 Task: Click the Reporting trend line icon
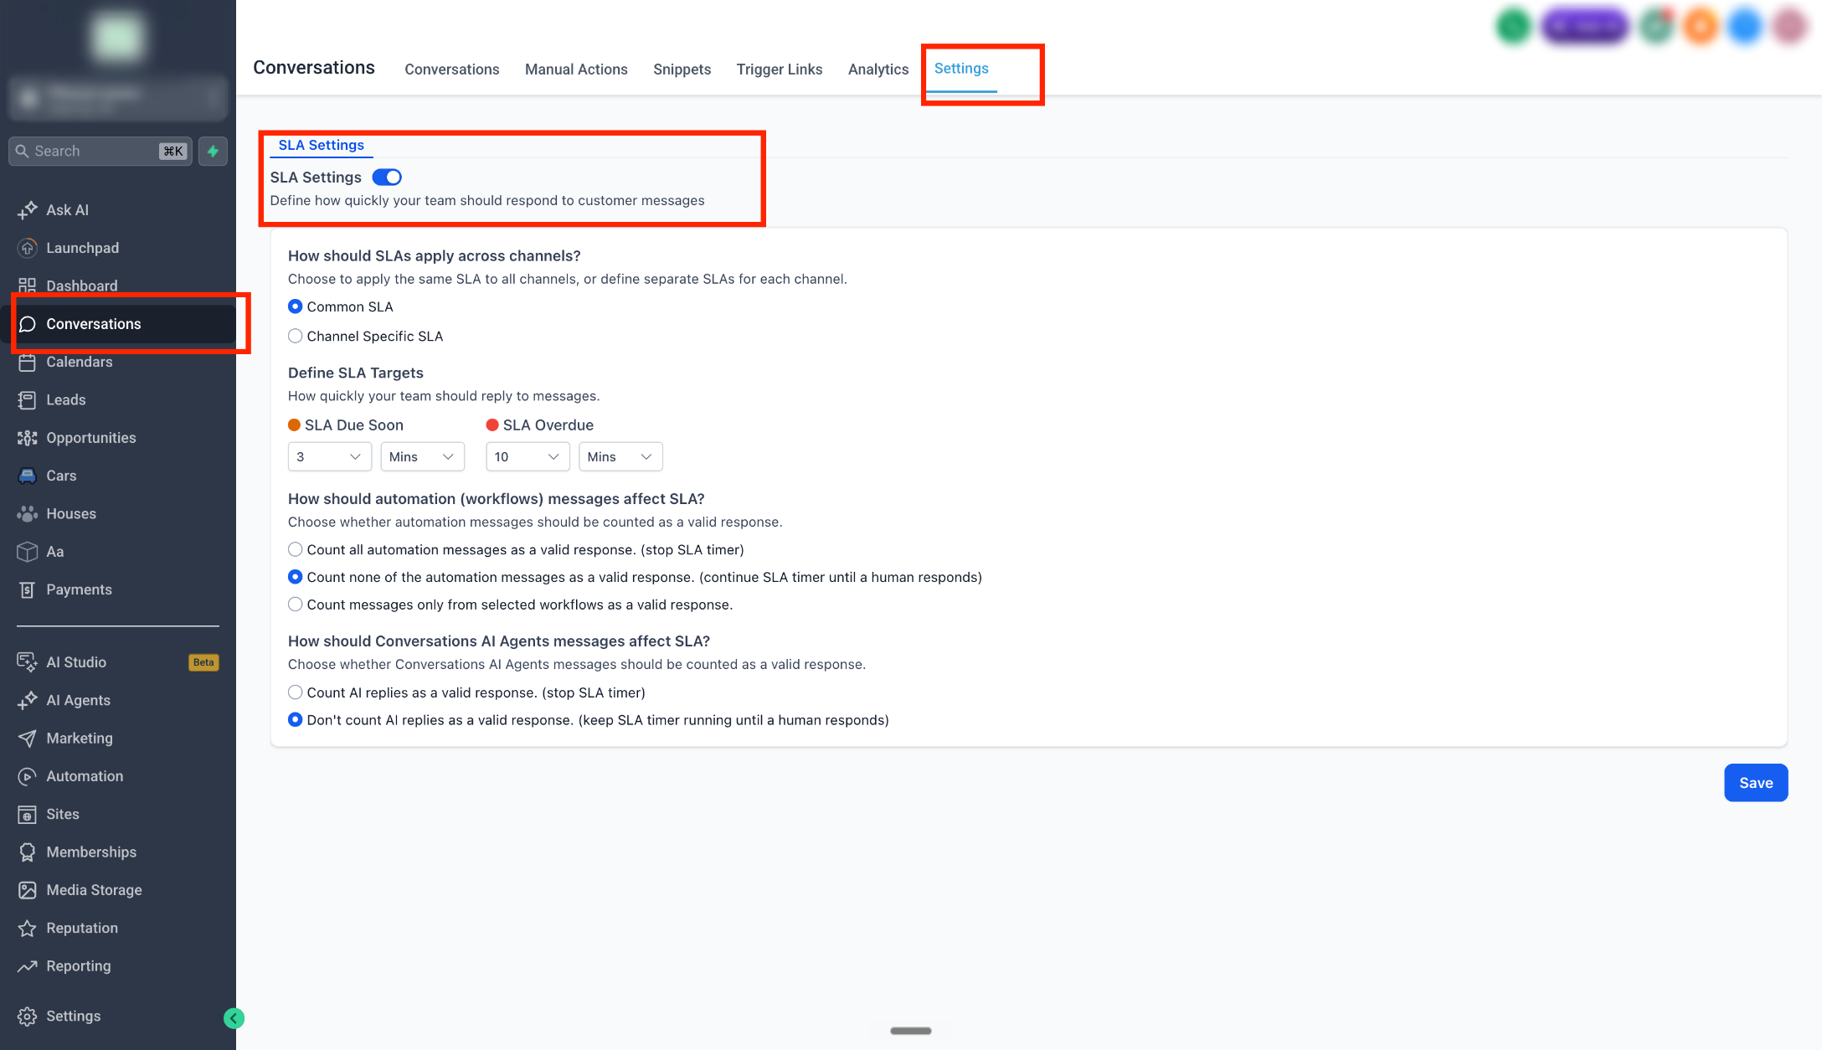click(27, 966)
